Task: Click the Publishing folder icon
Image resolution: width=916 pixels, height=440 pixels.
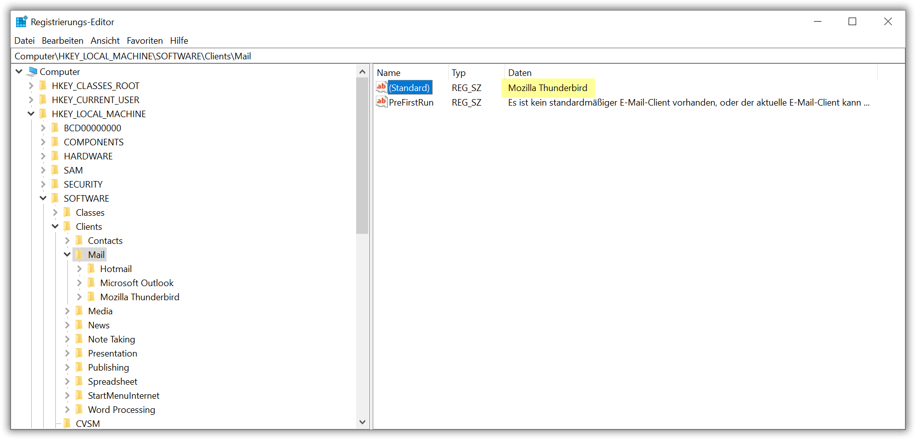Action: coord(79,367)
